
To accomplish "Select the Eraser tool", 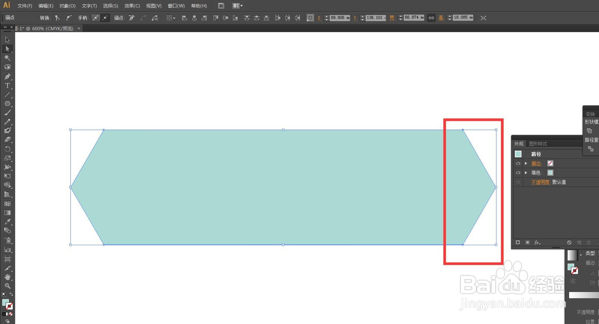I will pyautogui.click(x=7, y=140).
